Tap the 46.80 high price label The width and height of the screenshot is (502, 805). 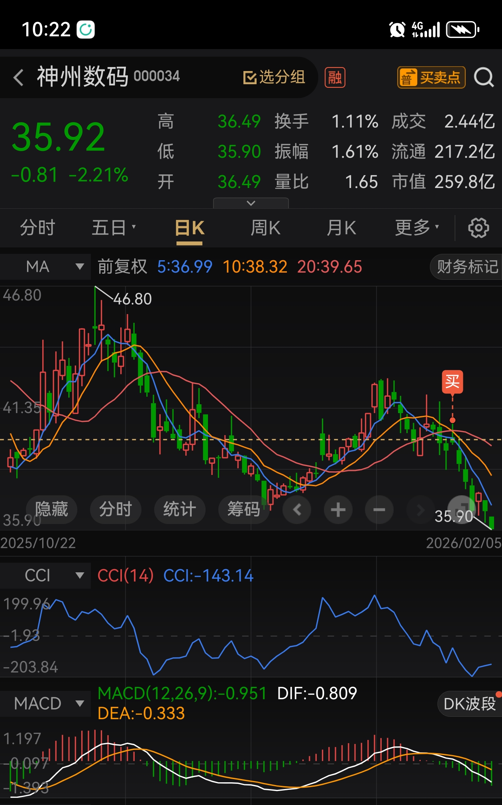[x=132, y=299]
